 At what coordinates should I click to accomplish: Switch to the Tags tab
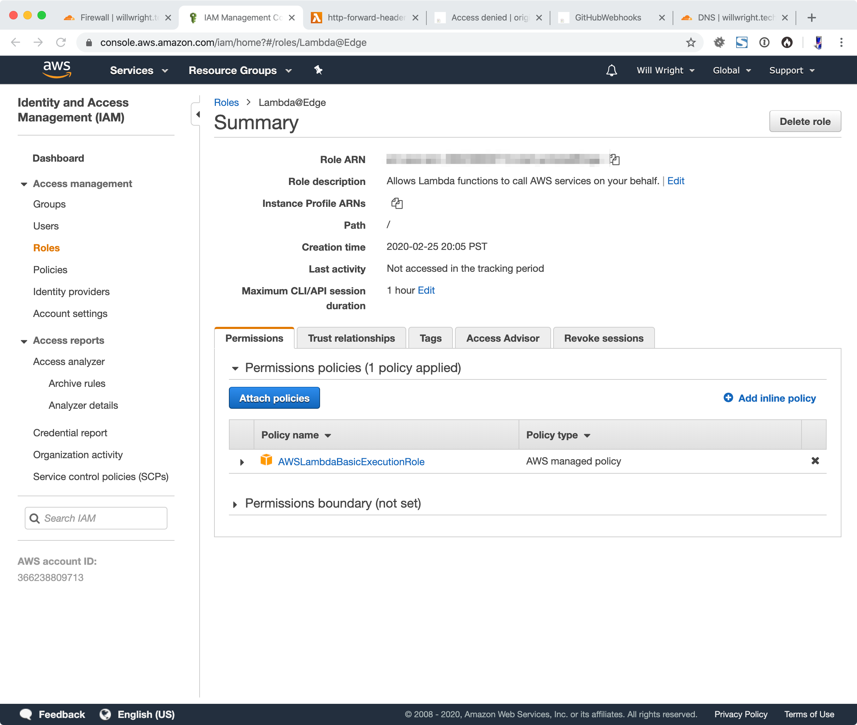430,338
